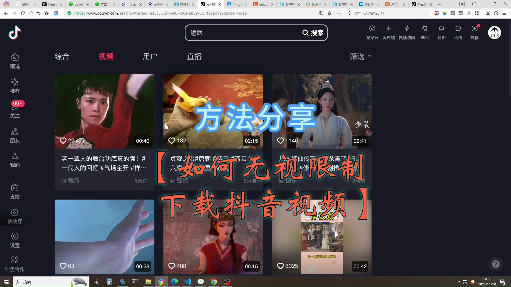Image resolution: width=511 pixels, height=287 pixels.
Task: Click the Windows taskbar search box
Action: [x=51, y=282]
